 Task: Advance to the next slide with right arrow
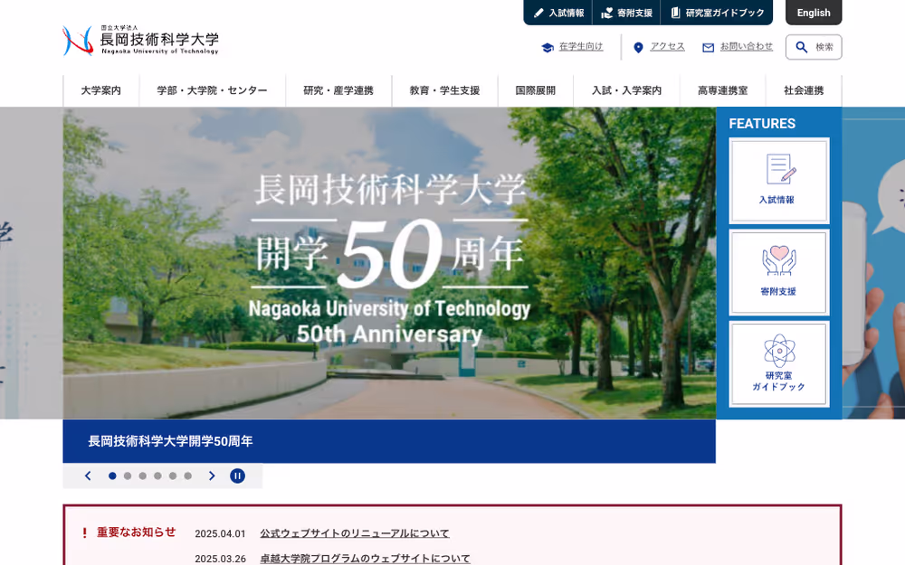click(x=212, y=476)
